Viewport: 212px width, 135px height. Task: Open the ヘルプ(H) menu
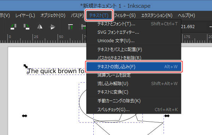coord(186,15)
